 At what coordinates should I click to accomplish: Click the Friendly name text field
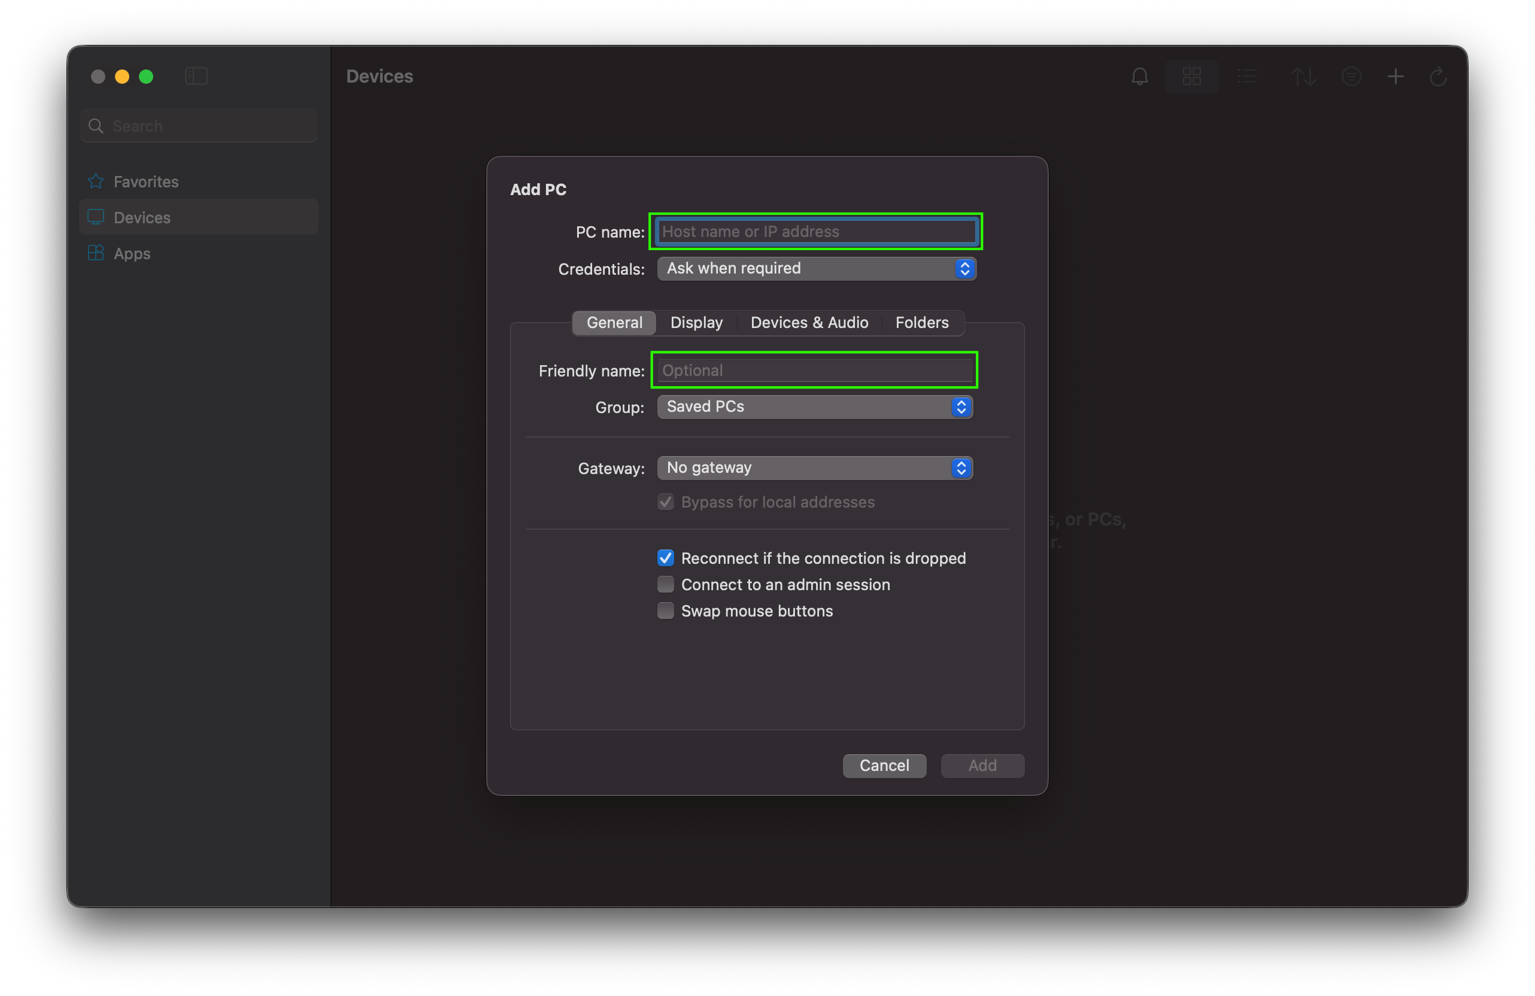[814, 371]
